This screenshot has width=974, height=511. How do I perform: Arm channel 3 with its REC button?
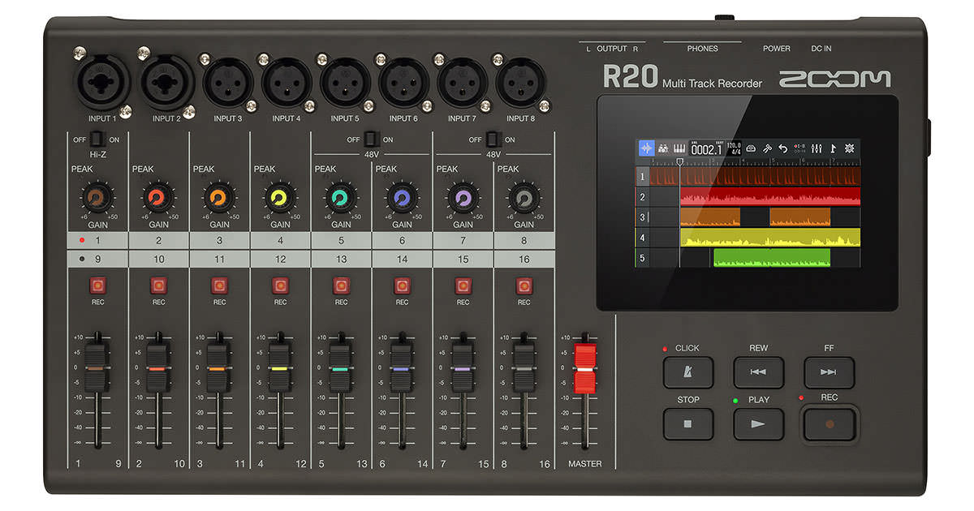(219, 286)
